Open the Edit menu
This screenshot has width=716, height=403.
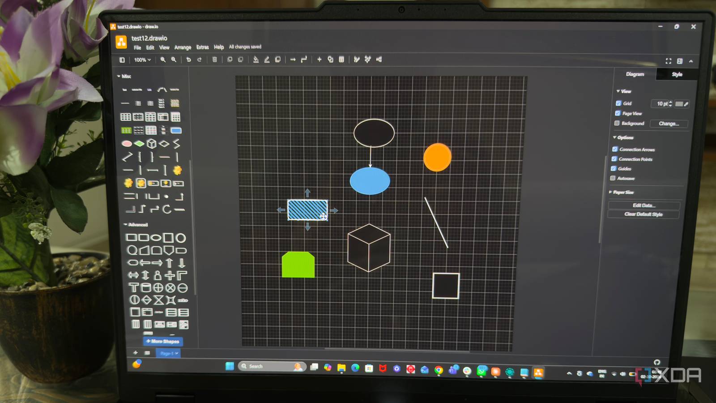pos(150,47)
